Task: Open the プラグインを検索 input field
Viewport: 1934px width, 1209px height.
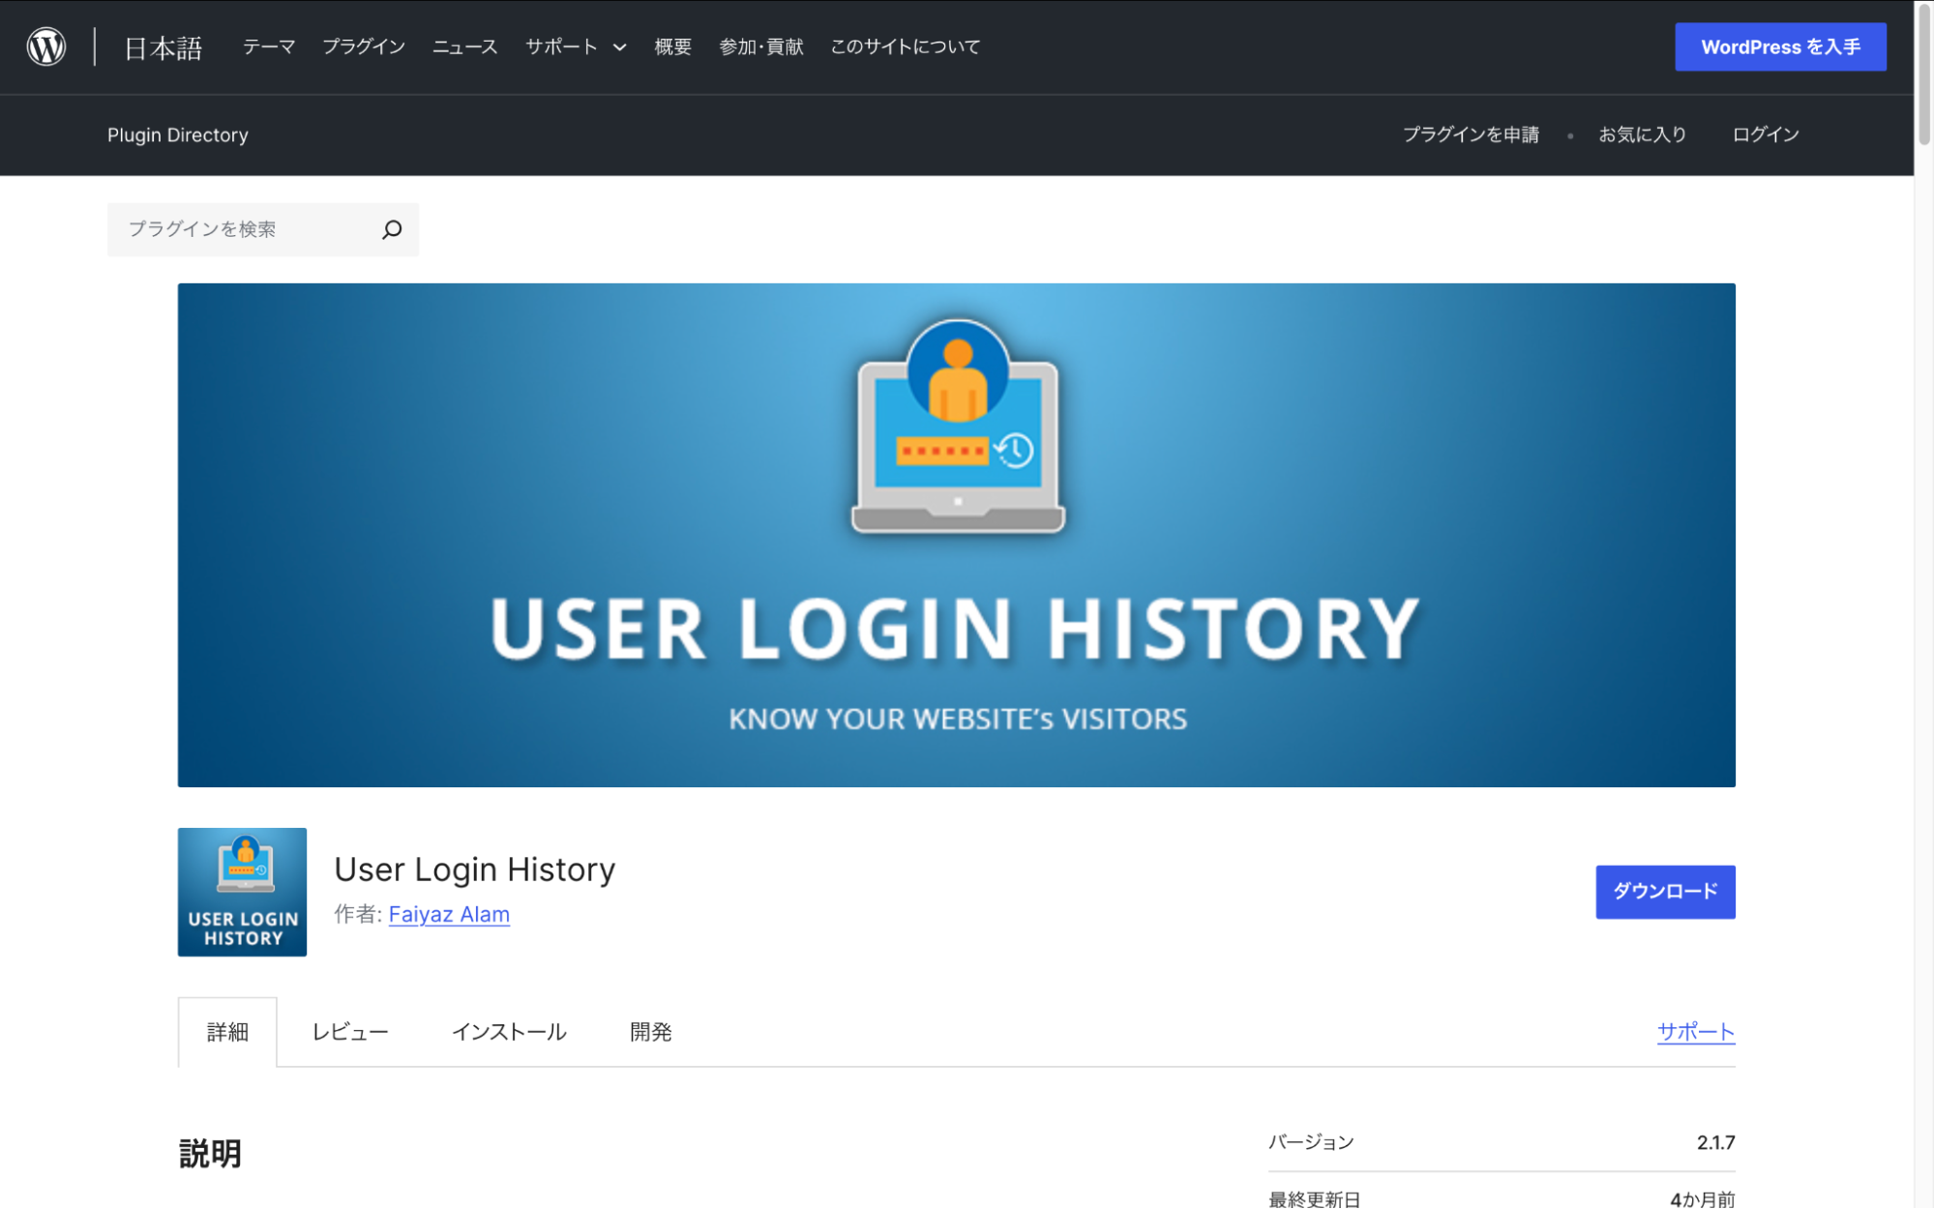Action: [242, 229]
